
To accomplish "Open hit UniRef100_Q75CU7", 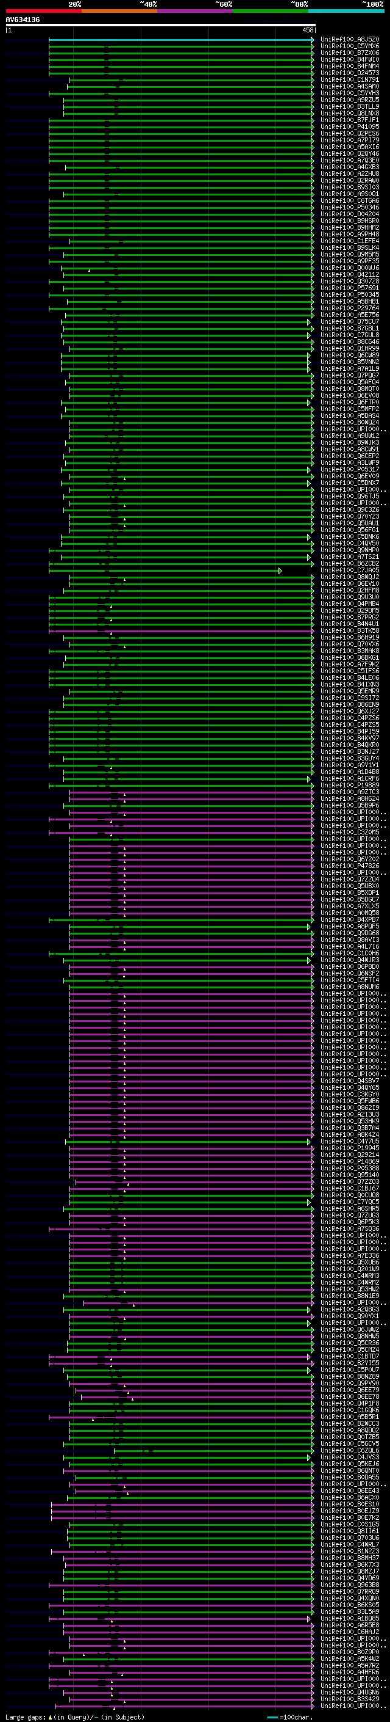I will point(350,321).
